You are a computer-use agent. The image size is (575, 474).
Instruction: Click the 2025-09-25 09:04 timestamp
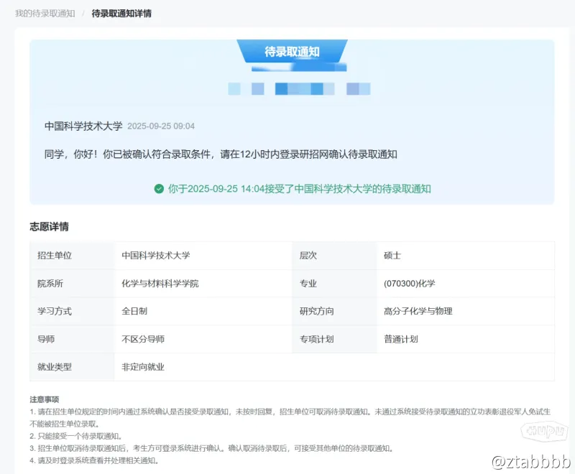[161, 126]
